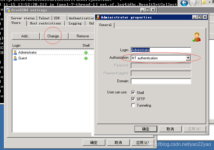Click green shell status dot for Administrator
The image size is (214, 150).
(x=86, y=53)
